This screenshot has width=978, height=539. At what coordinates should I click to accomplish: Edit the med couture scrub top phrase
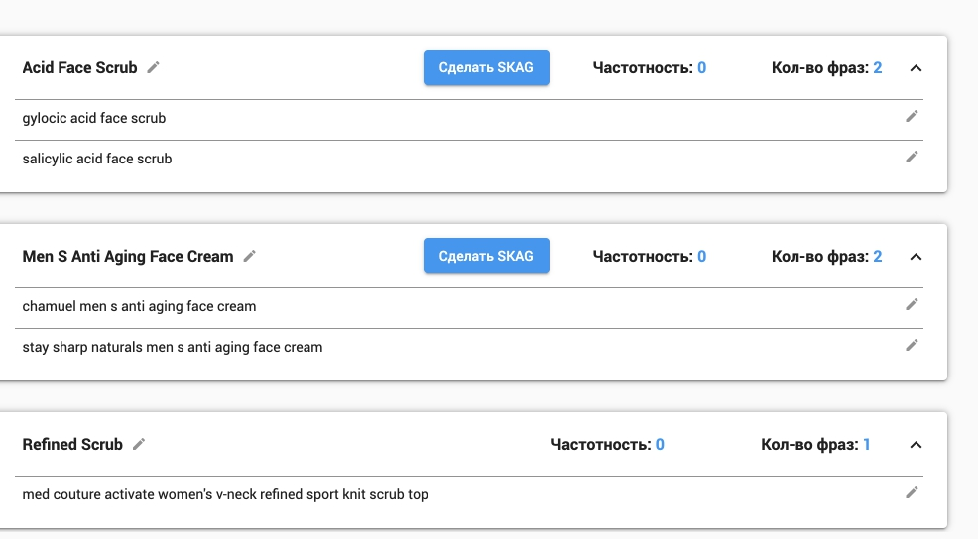pos(913,493)
